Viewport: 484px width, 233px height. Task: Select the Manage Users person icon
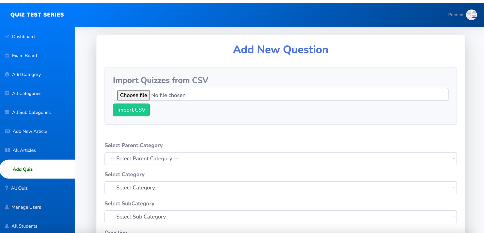tap(7, 207)
